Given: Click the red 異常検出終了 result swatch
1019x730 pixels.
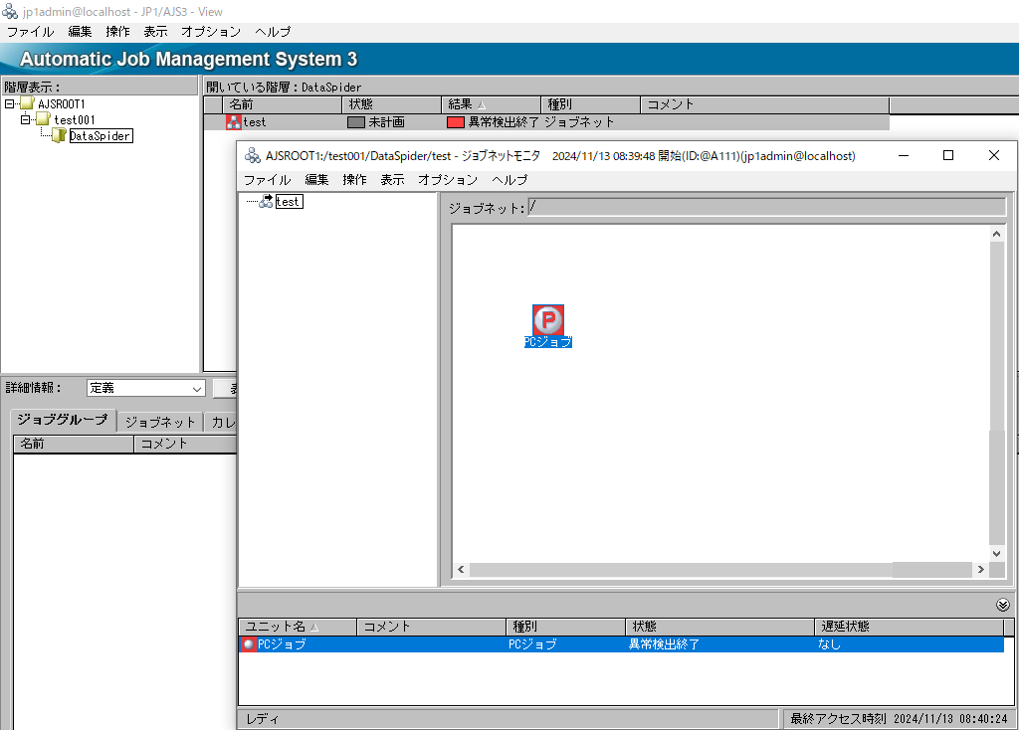Looking at the screenshot, I should (x=456, y=122).
